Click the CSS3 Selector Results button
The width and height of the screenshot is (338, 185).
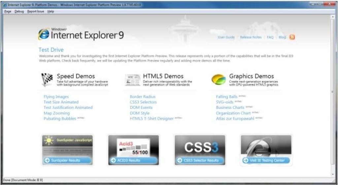[200, 160]
